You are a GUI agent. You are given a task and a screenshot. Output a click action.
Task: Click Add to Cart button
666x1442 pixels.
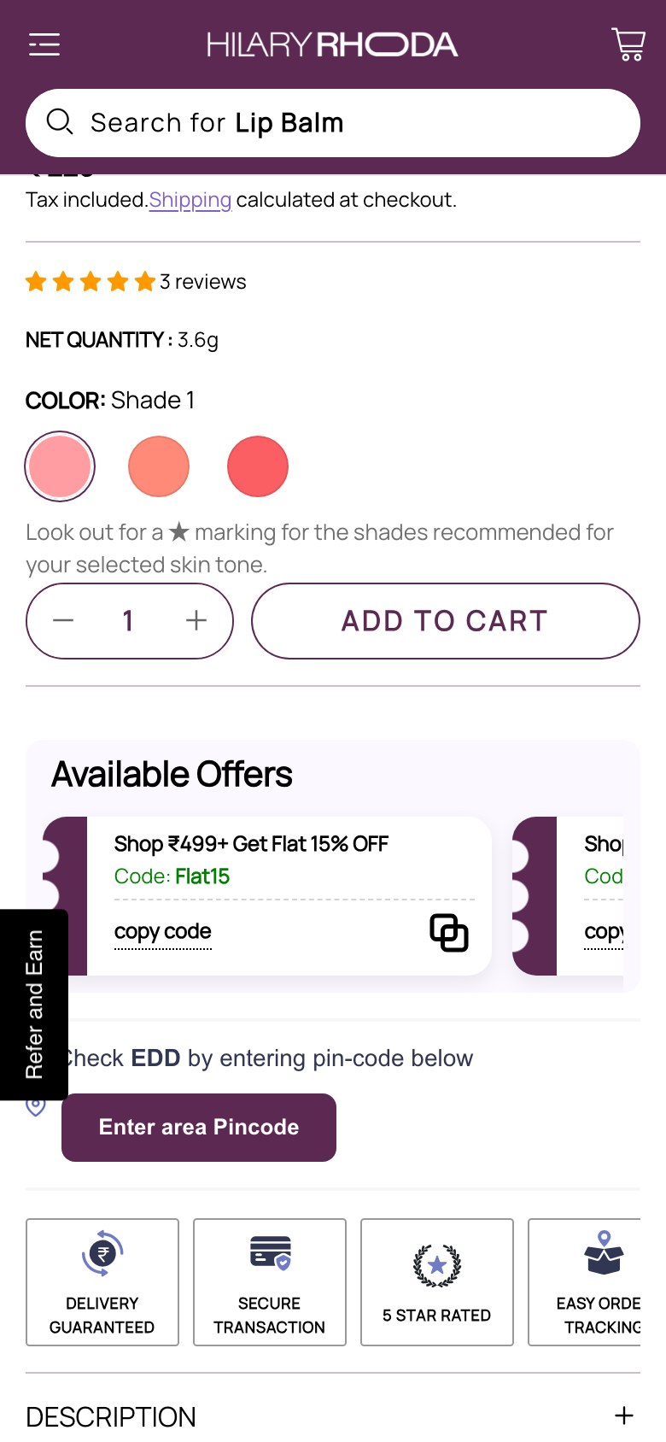click(445, 621)
